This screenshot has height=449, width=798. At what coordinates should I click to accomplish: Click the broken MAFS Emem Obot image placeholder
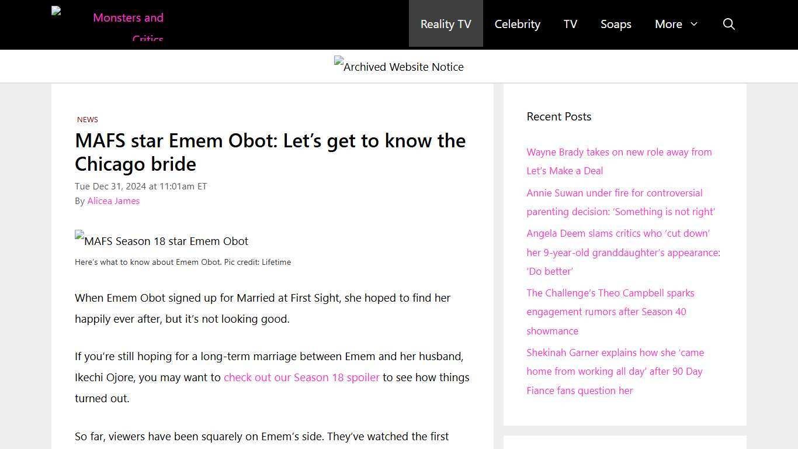pos(161,241)
